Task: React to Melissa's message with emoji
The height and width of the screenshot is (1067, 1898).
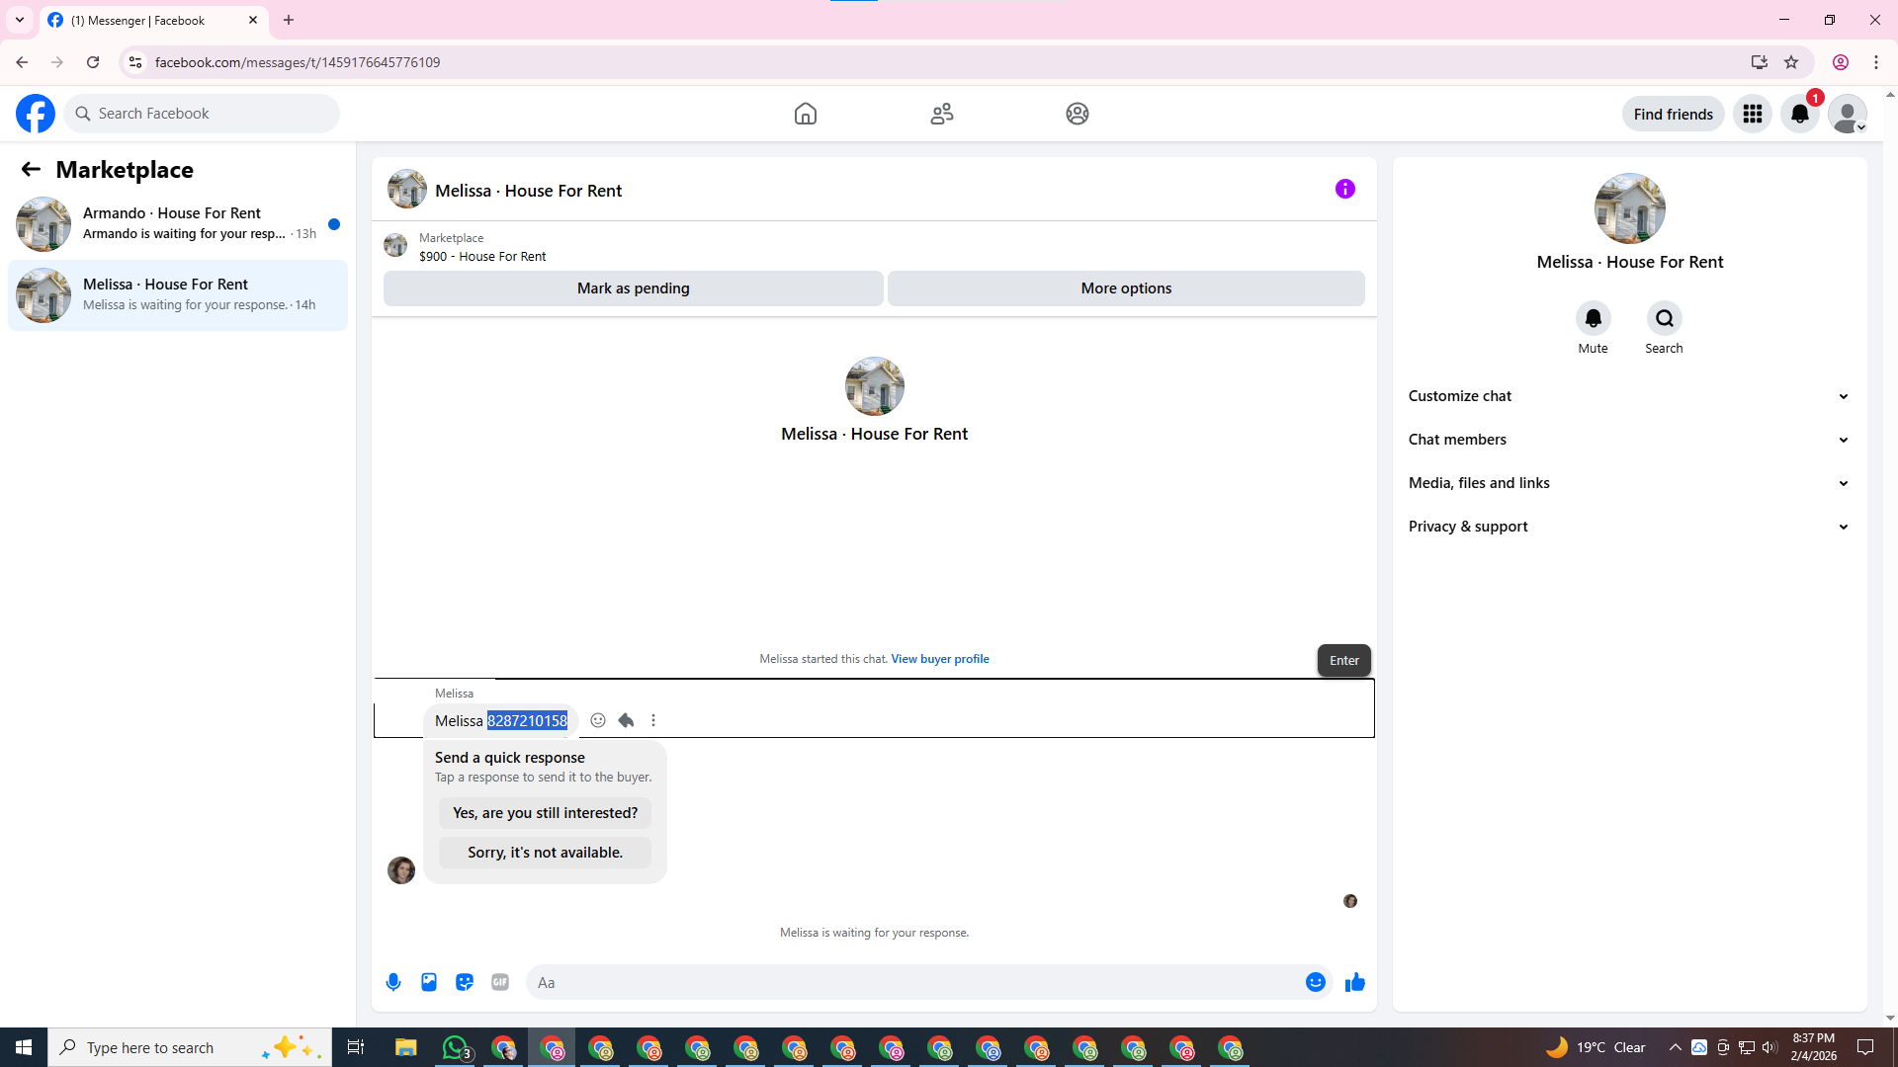Action: pos(598,720)
